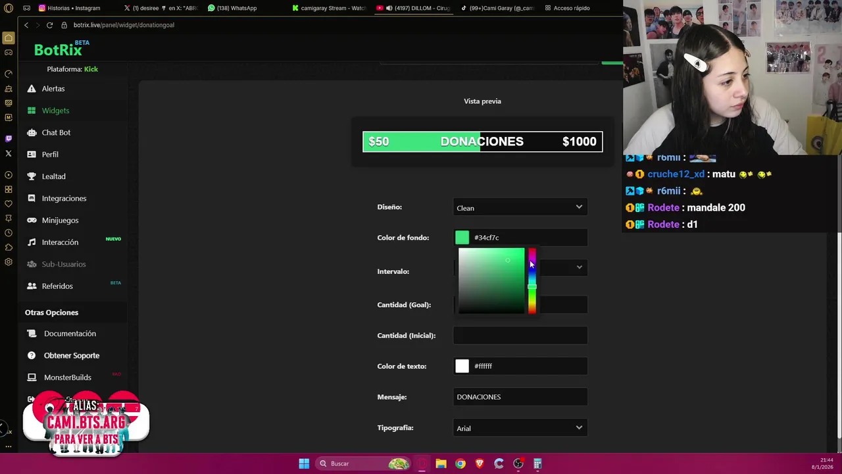
Task: Open the Opera sidebar GX Control speedometer
Action: [9, 74]
